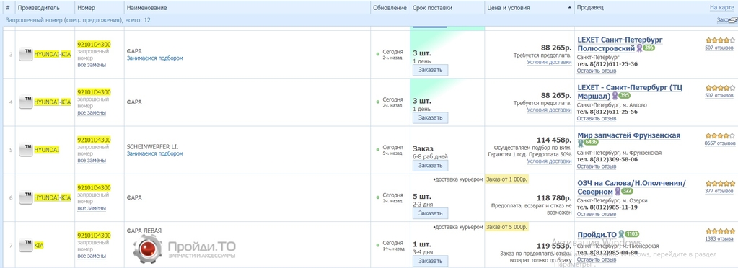Click the price 114 458р.

[555, 140]
